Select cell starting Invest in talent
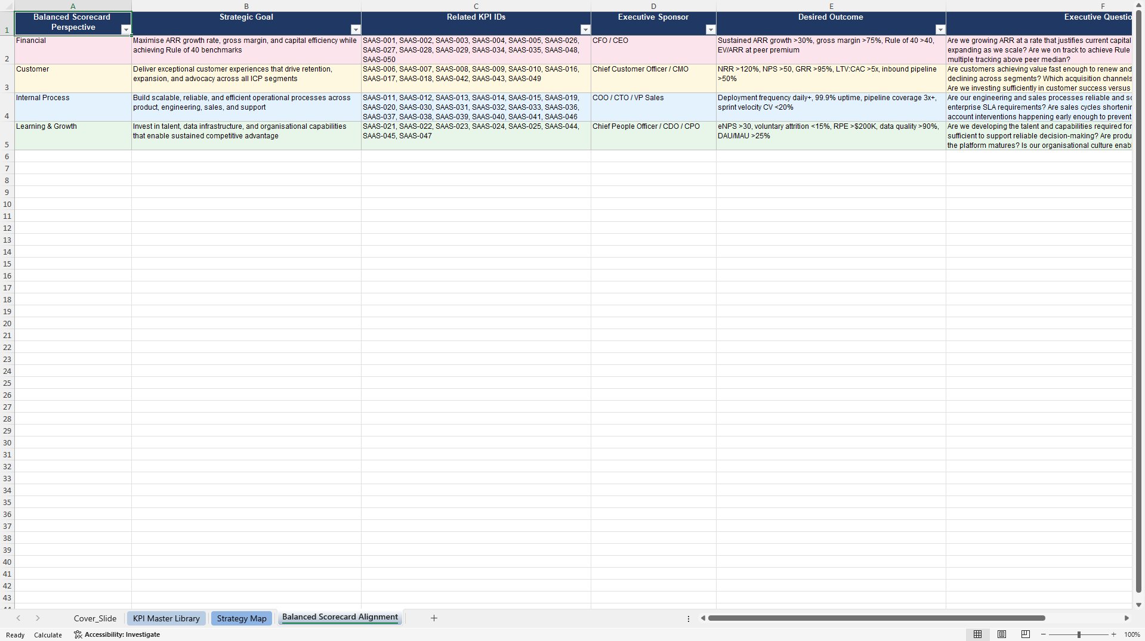Screen dimensions: 1145x641 tap(246, 136)
